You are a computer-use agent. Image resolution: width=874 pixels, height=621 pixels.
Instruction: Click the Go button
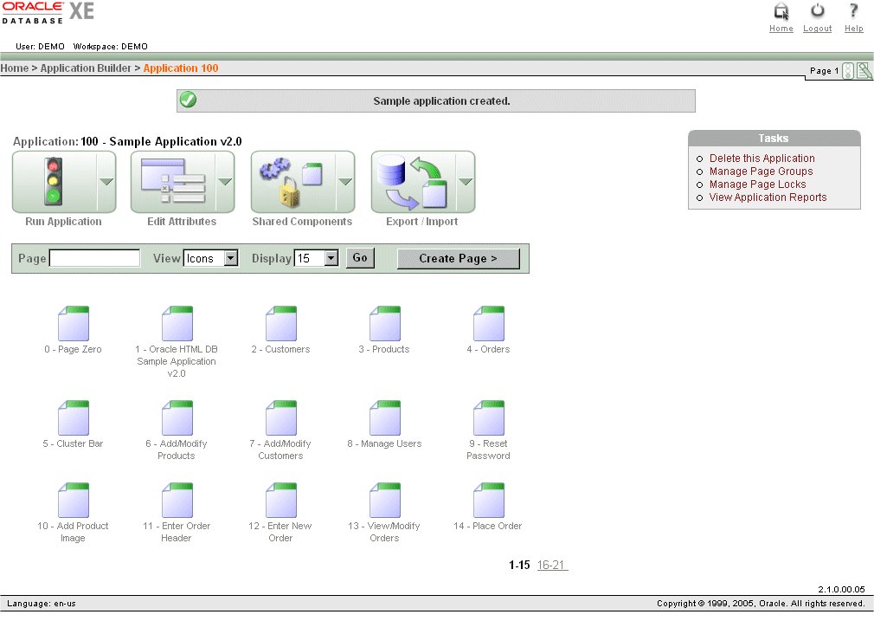(360, 258)
